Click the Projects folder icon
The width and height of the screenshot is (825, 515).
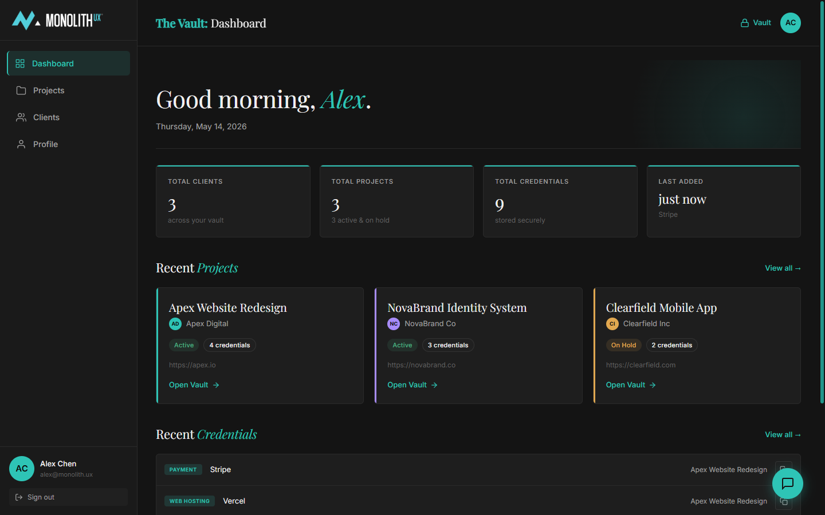[x=21, y=90]
